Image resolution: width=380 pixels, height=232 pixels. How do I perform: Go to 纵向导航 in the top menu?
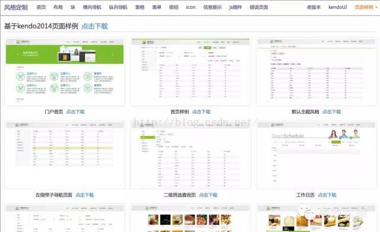(x=118, y=7)
